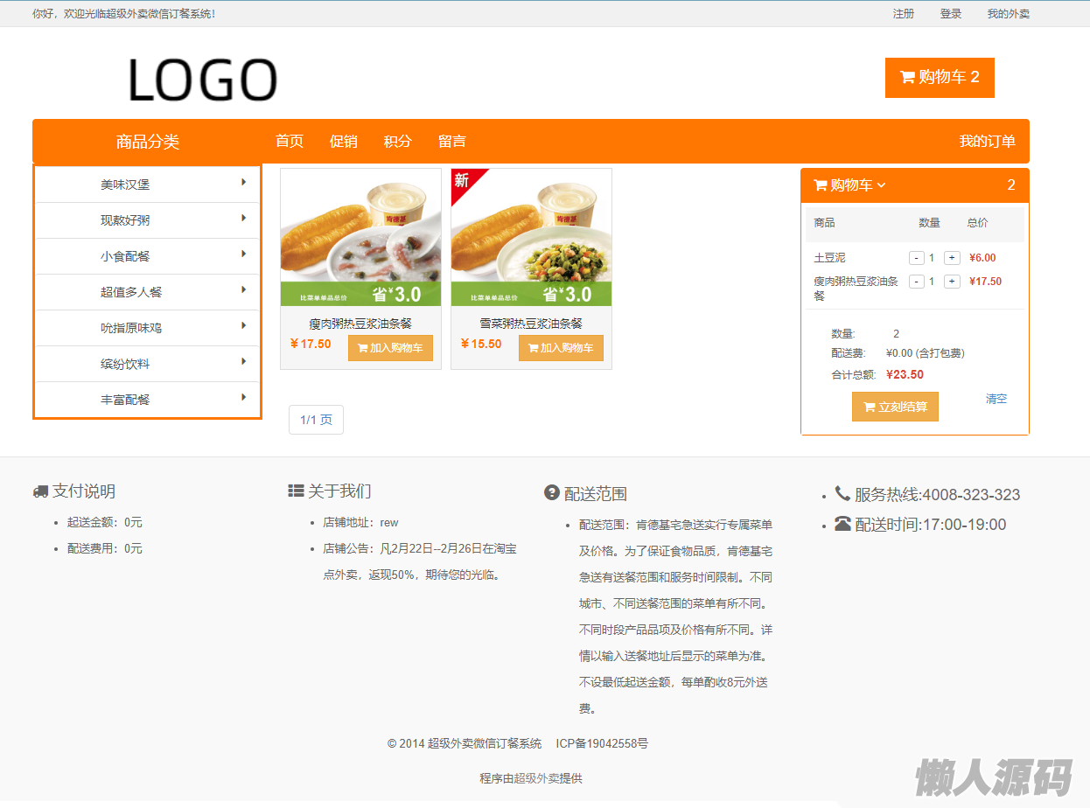Click the 商品分类 category header
The width and height of the screenshot is (1090, 808).
coord(147,142)
